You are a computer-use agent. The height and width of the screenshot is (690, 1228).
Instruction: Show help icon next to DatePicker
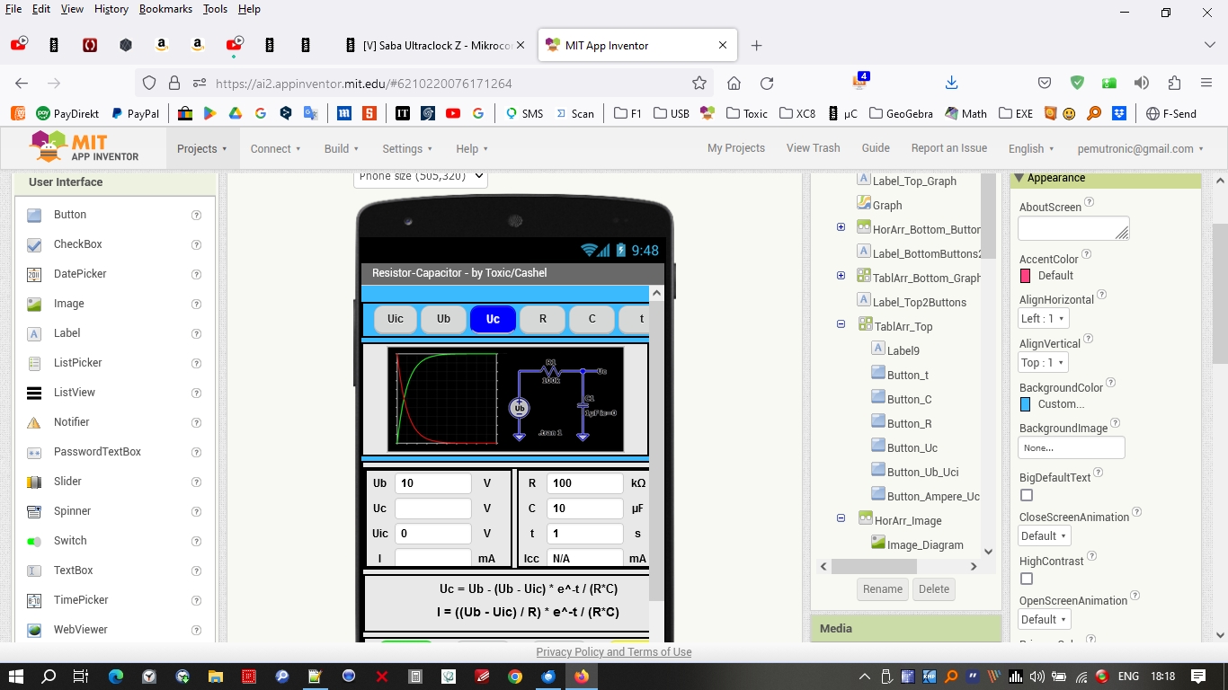point(196,274)
